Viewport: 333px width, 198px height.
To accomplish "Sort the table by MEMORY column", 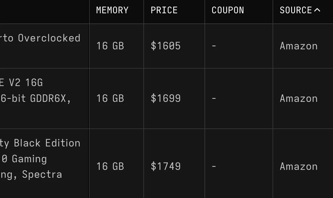I will pyautogui.click(x=112, y=10).
